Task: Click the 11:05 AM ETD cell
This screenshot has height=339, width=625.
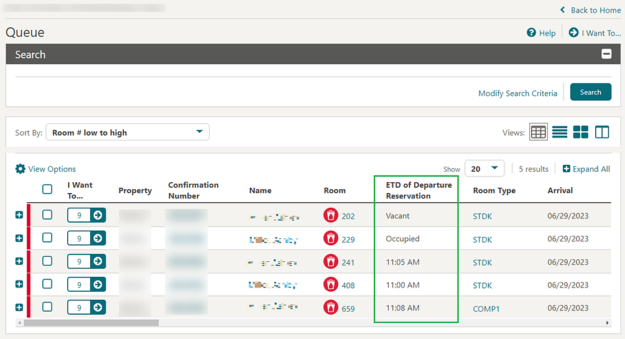Action: pos(402,262)
